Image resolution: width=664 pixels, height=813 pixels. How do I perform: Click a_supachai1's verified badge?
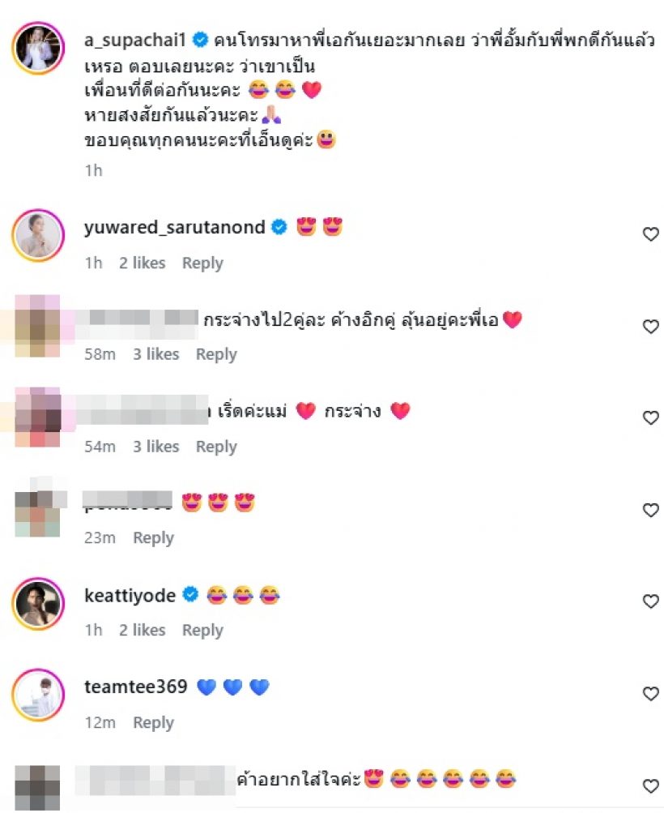pos(200,40)
